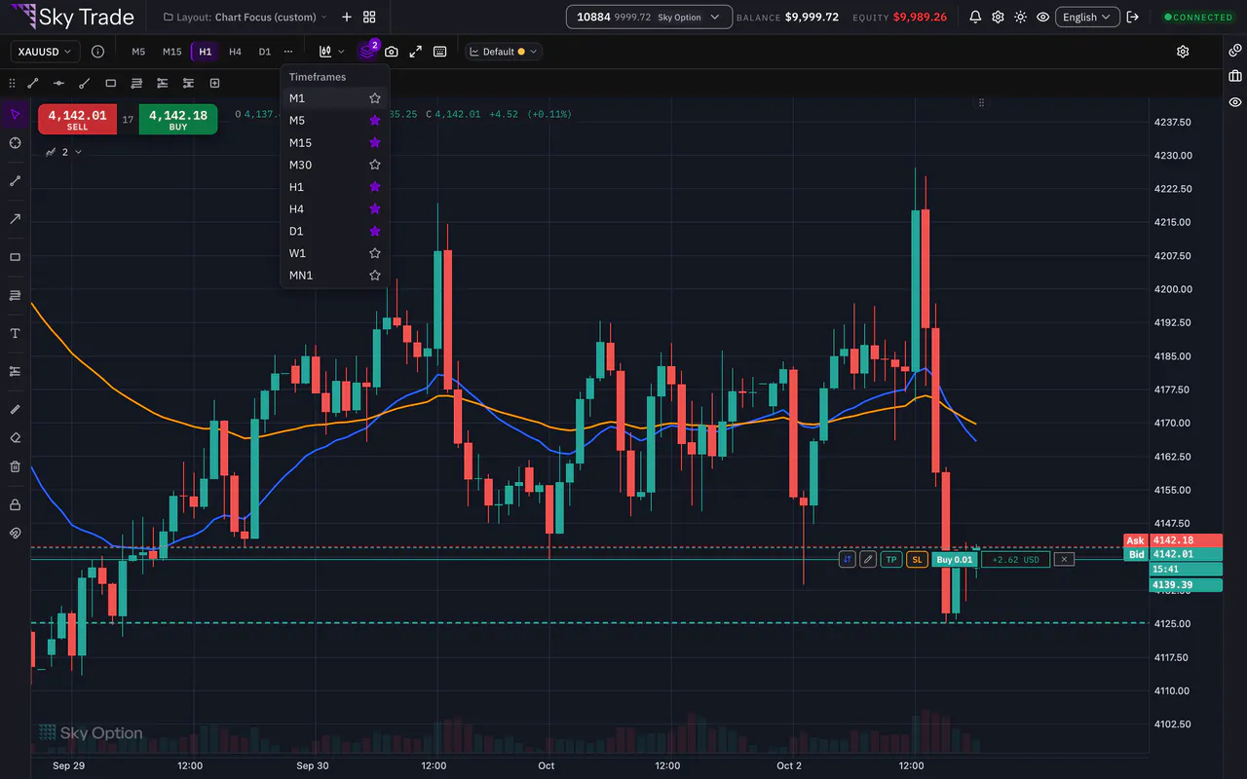
Task: Pick the eraser tool
Action: pyautogui.click(x=15, y=438)
